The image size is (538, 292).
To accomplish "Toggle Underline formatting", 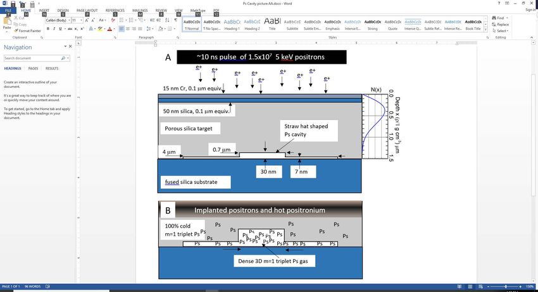I will pos(60,29).
